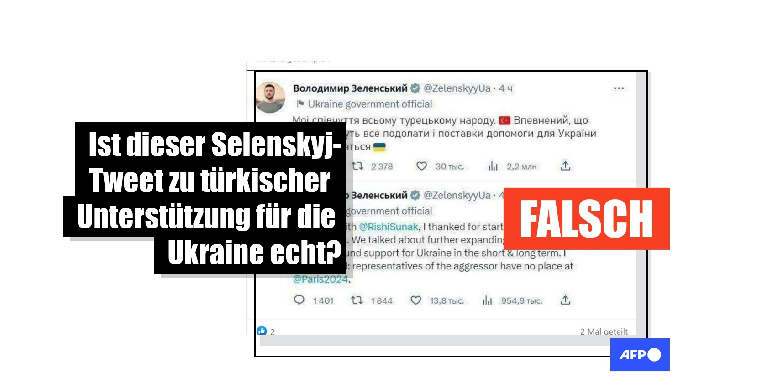
Task: Click the retweet icon showing 2 378
Action: coord(357,166)
